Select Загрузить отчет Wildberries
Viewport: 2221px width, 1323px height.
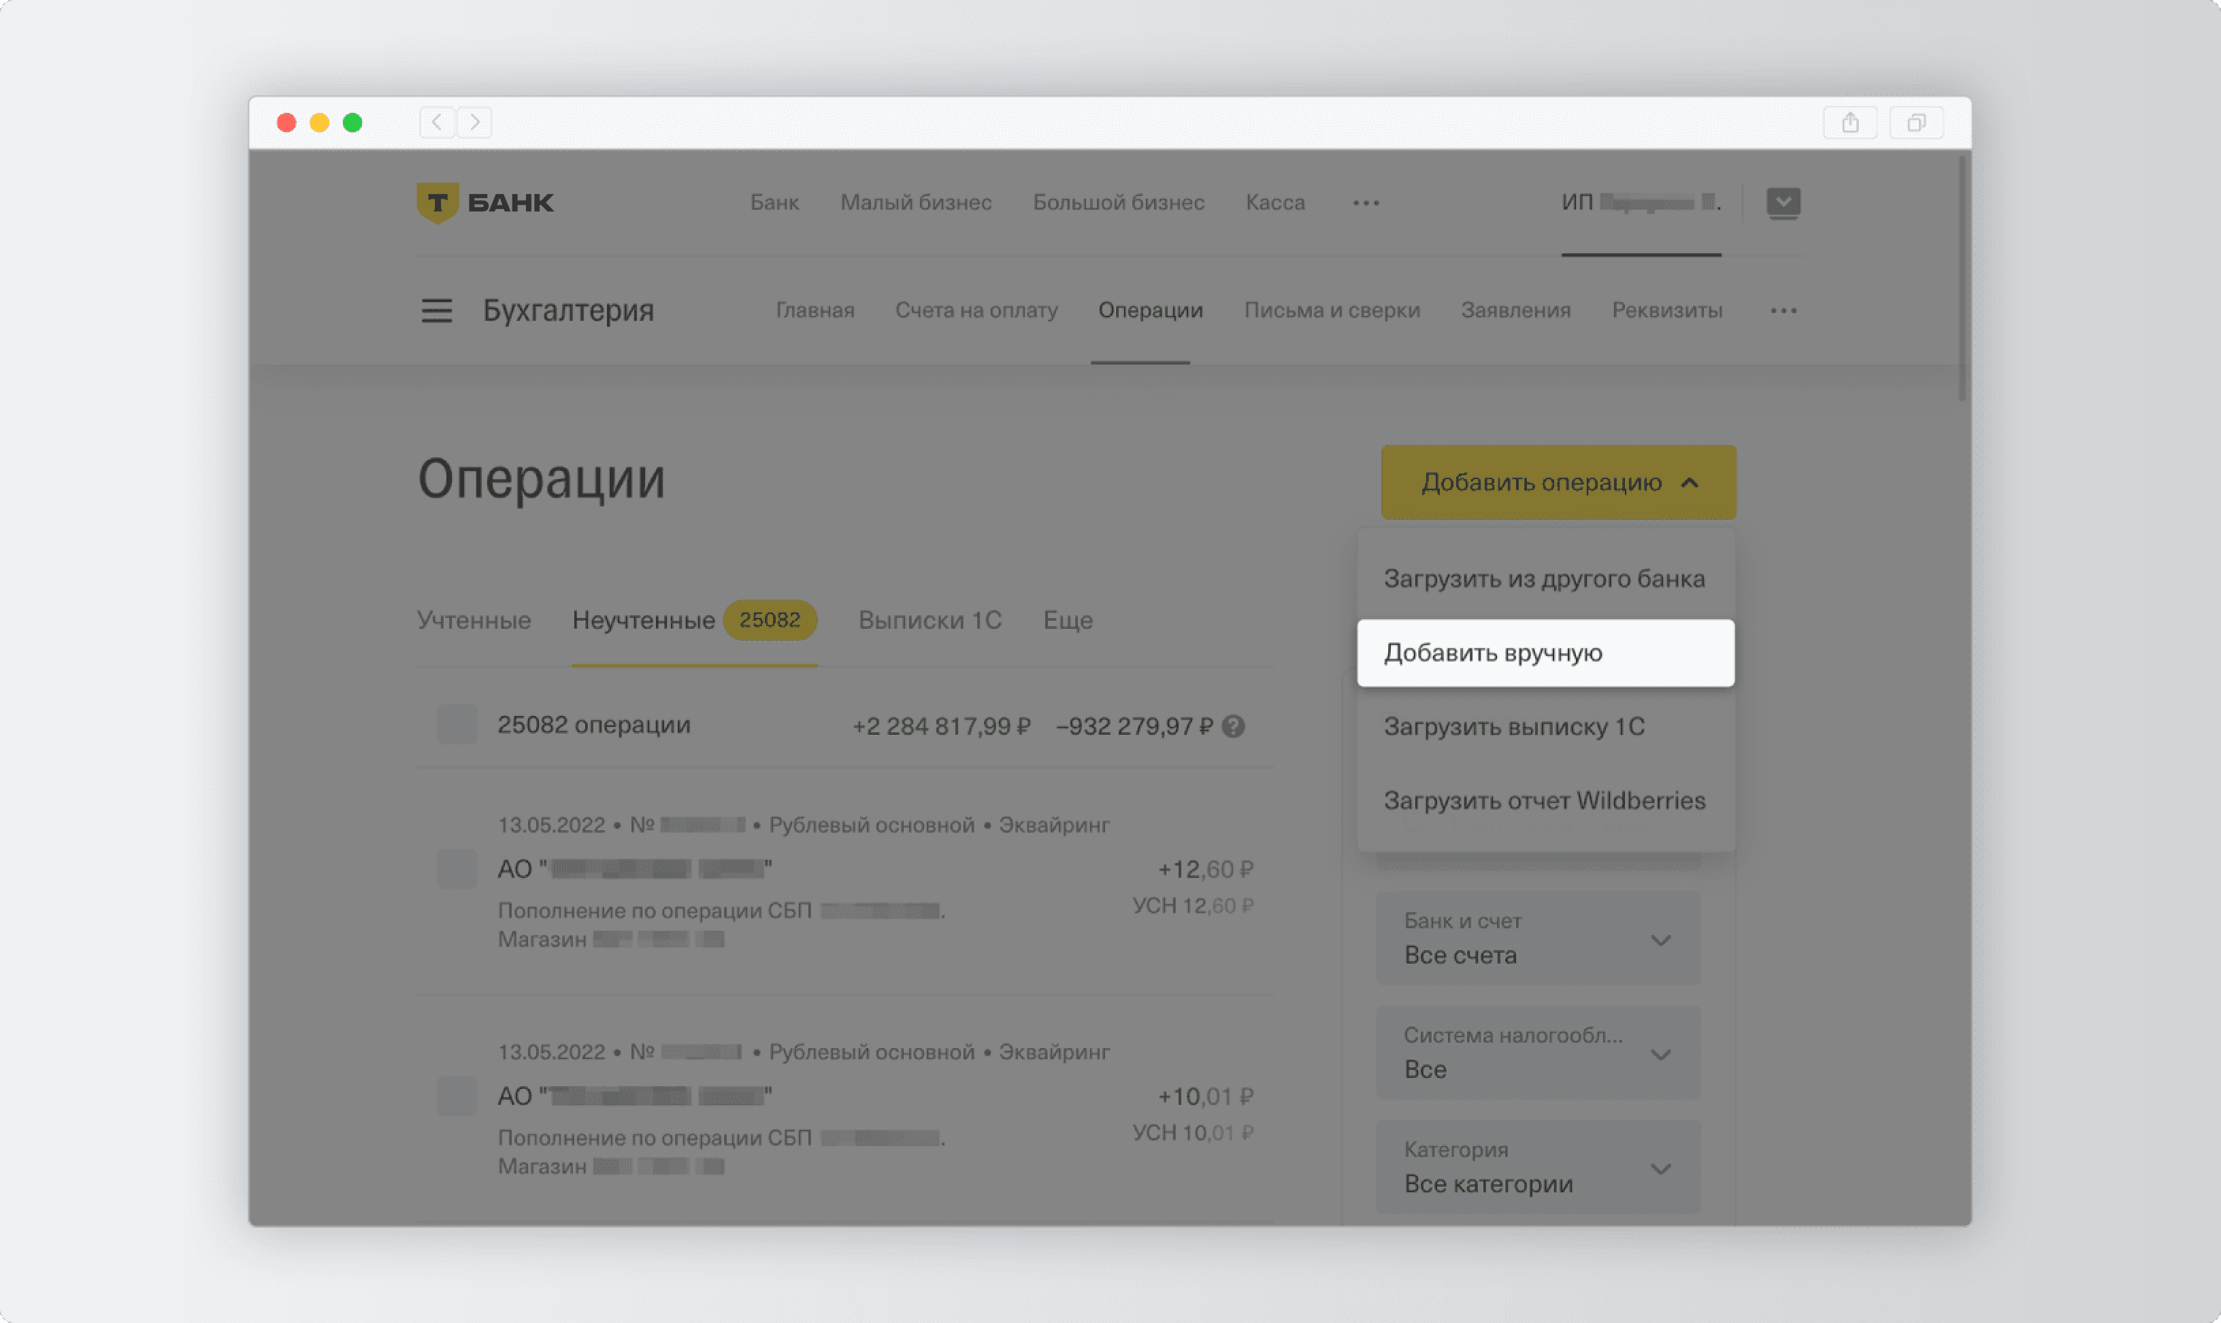point(1545,800)
